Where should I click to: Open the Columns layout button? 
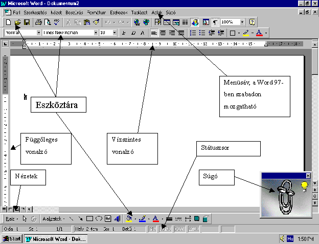click(185, 22)
